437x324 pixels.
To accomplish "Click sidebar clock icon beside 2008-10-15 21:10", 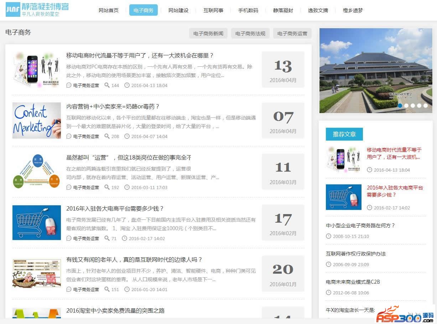I will click(x=328, y=236).
